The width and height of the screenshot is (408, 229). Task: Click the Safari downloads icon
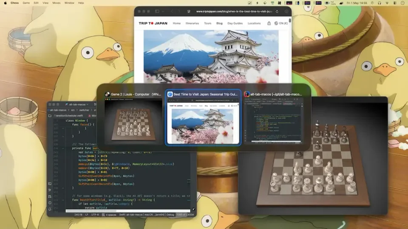click(286, 11)
